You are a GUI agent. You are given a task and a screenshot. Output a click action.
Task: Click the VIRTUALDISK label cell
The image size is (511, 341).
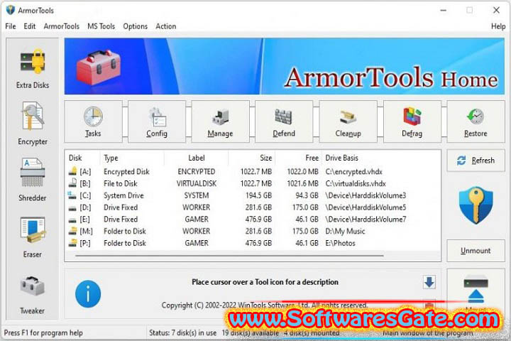click(197, 184)
